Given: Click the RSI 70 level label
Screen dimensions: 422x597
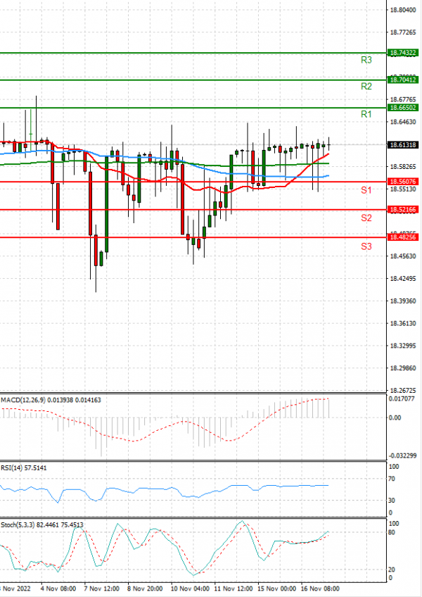Looking at the screenshot, I should (392, 479).
